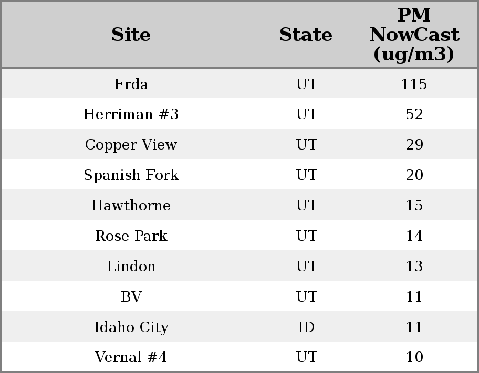The image size is (479, 373).
Task: Click the Site column header
Action: click(131, 35)
